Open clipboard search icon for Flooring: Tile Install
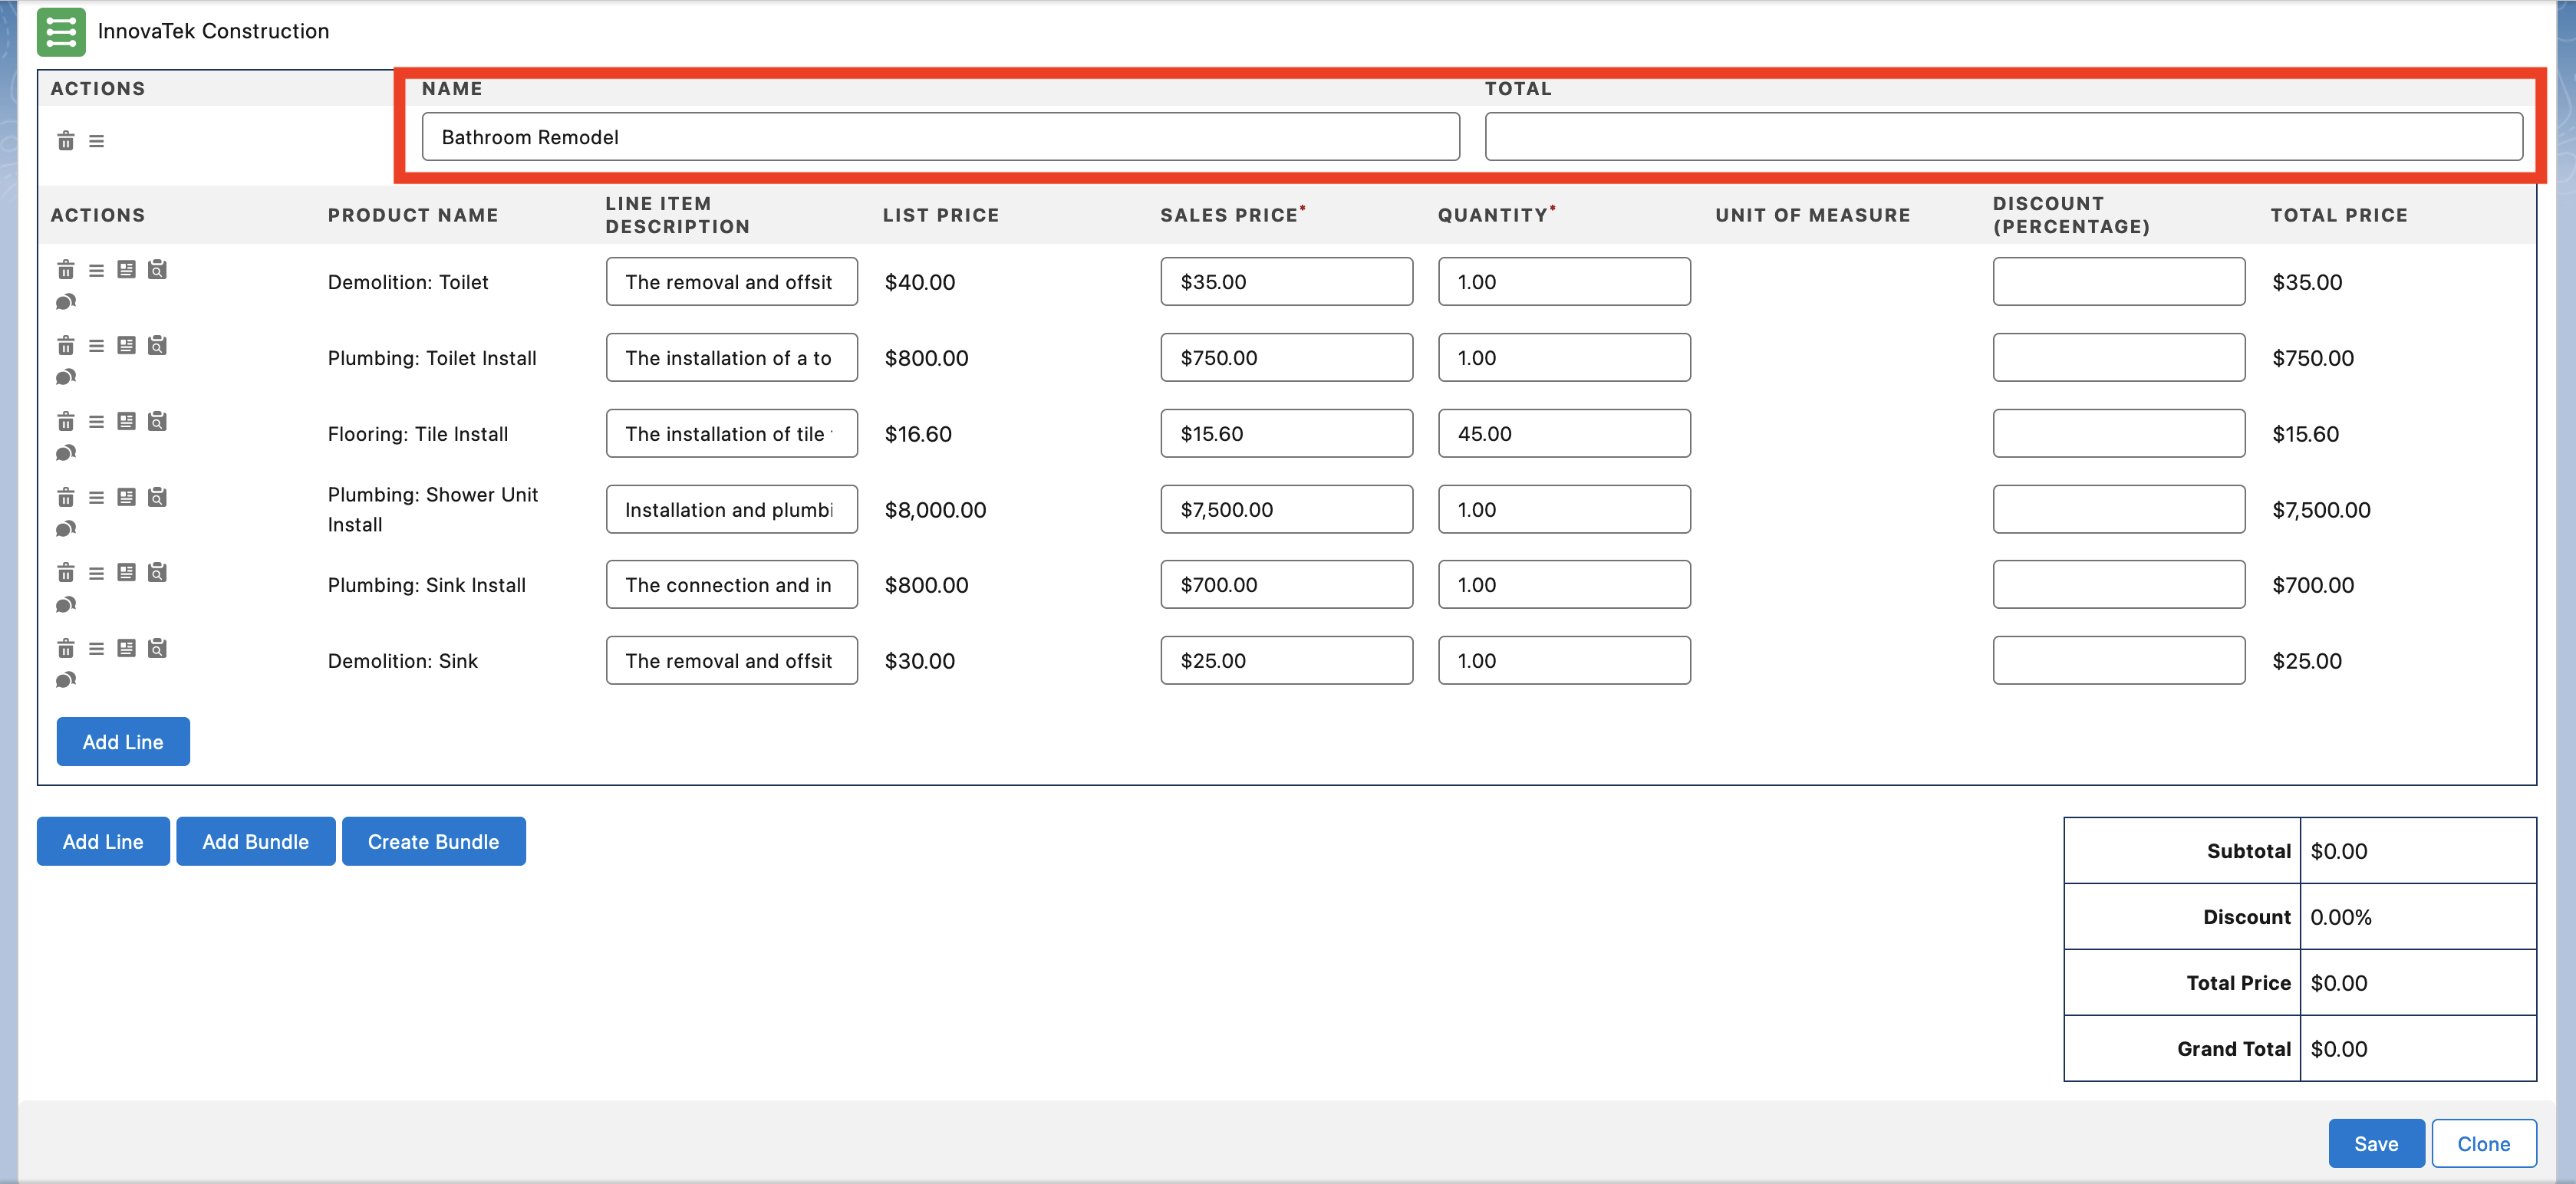The image size is (2576, 1184). (x=157, y=421)
